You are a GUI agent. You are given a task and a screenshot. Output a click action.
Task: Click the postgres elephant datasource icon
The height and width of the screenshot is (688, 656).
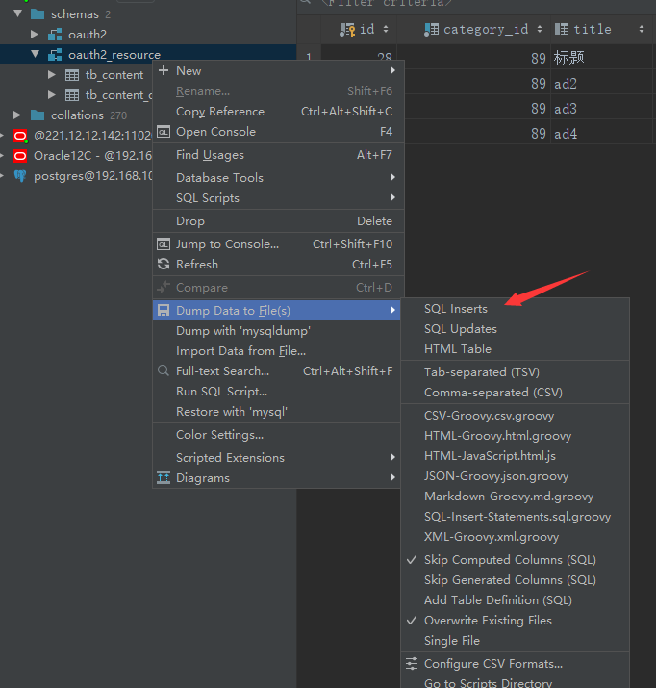[20, 176]
